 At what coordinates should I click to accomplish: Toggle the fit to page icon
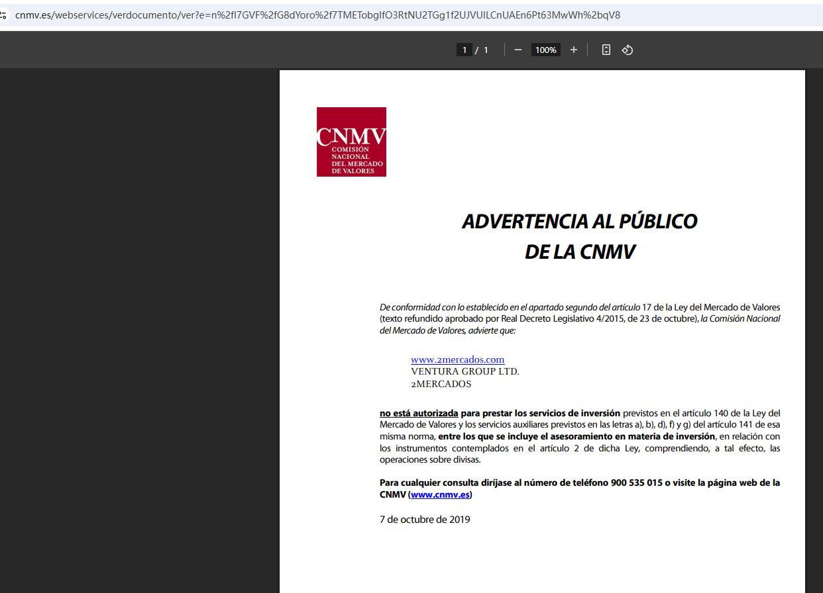(606, 50)
